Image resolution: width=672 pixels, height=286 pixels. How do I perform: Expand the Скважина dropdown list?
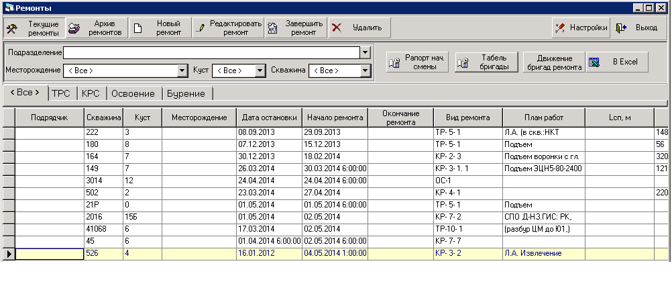click(x=365, y=70)
